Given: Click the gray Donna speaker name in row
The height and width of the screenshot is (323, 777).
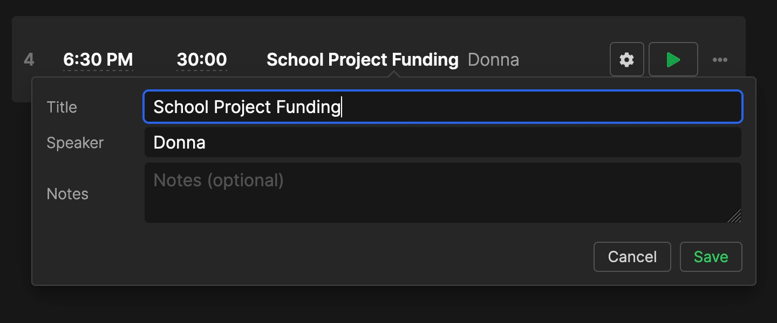Looking at the screenshot, I should (x=493, y=60).
